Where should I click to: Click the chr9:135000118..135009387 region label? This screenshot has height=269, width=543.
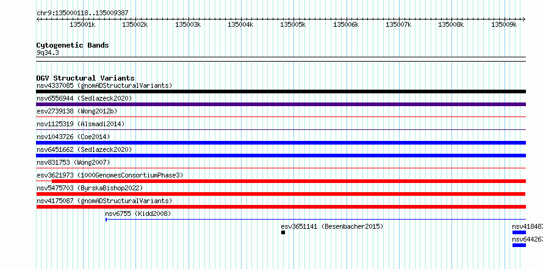[82, 13]
